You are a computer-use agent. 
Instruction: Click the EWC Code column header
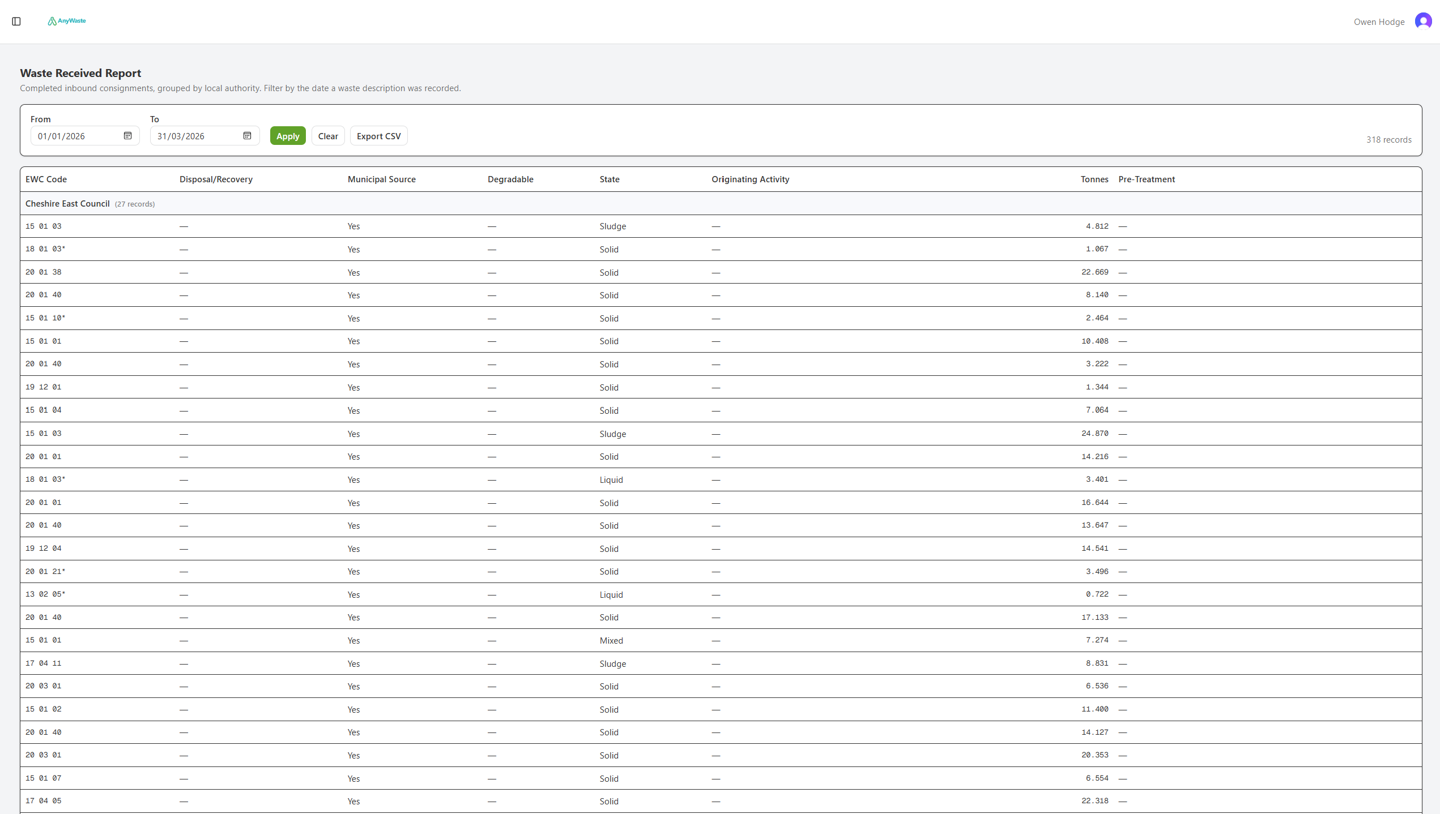tap(46, 179)
